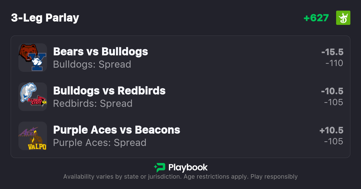This screenshot has width=361, height=189.
Task: Click the -110 odds for the Bulldogs spread
Action: 334,63
